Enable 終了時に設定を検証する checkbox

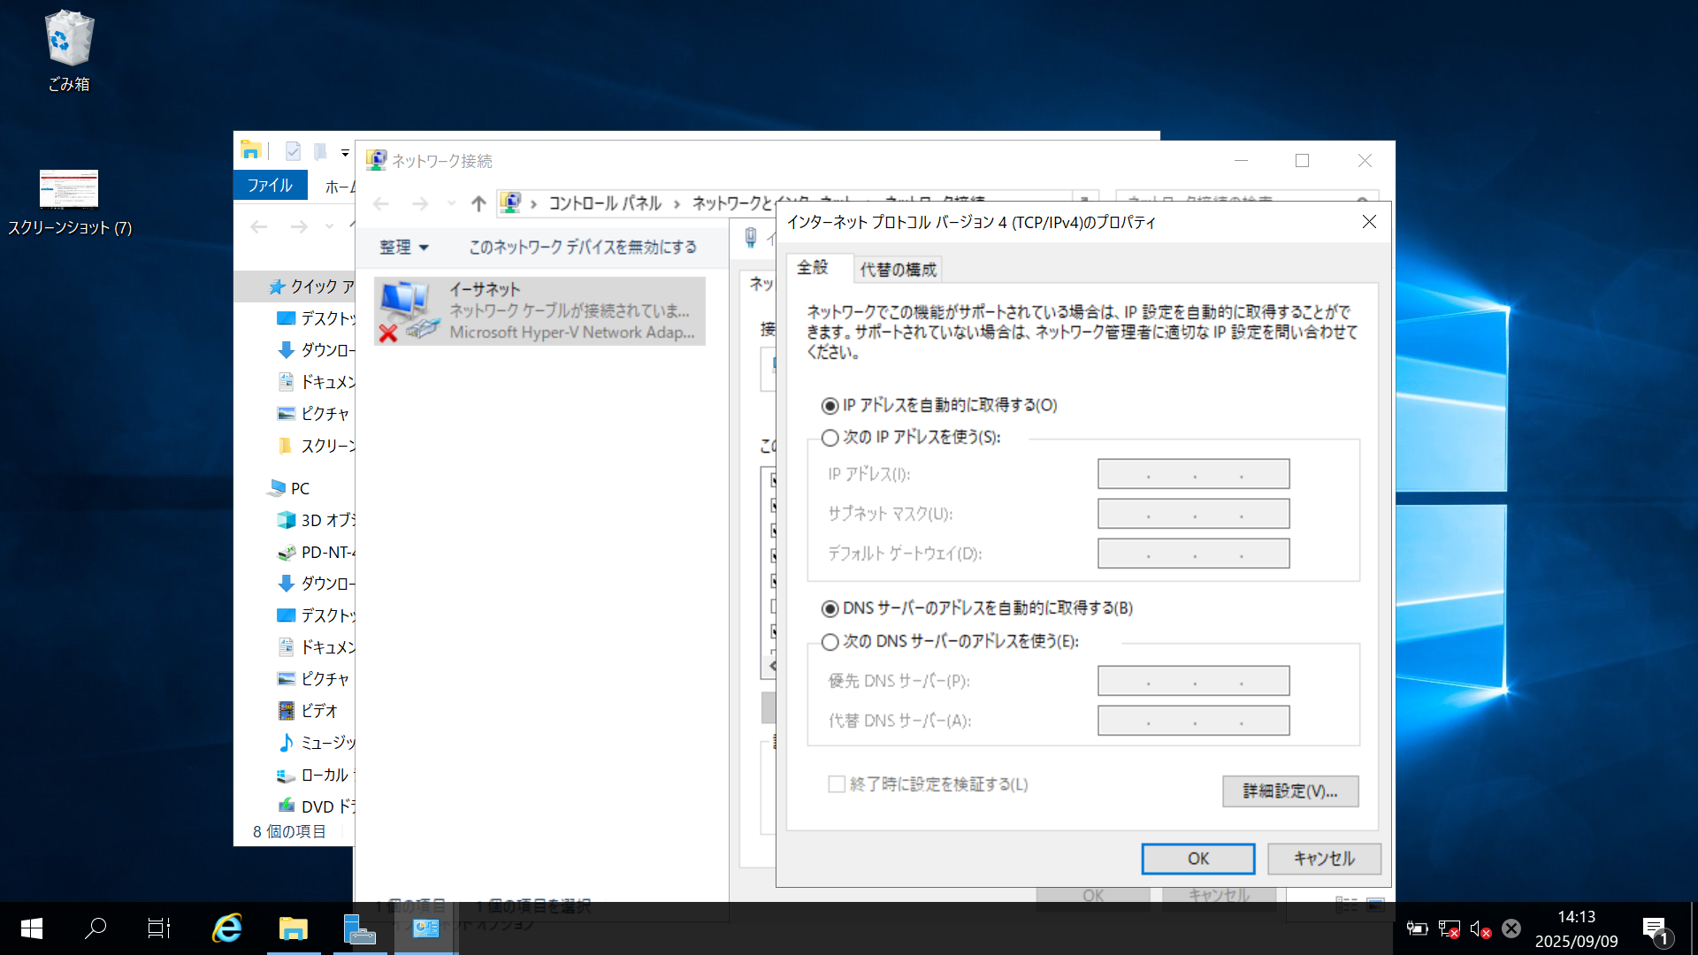(836, 784)
